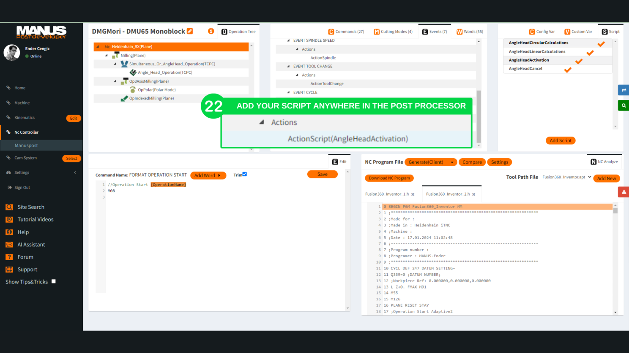The height and width of the screenshot is (353, 629).
Task: Open Tutorial Videos in sidebar
Action: tap(35, 219)
